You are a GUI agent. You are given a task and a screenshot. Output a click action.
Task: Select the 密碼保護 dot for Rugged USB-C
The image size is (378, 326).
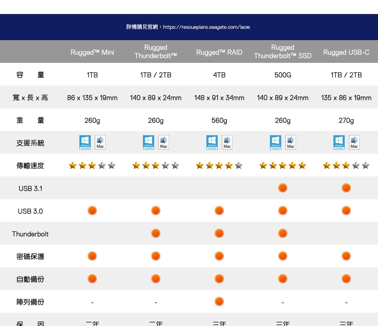click(x=346, y=256)
